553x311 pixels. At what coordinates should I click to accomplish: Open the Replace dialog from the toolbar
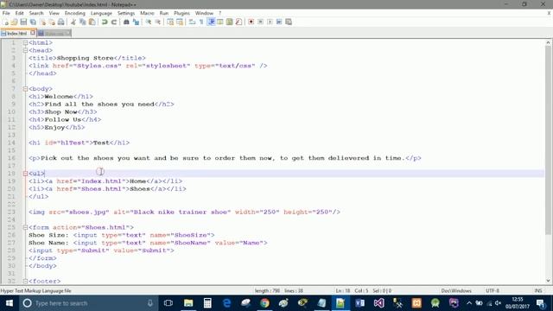pos(136,22)
